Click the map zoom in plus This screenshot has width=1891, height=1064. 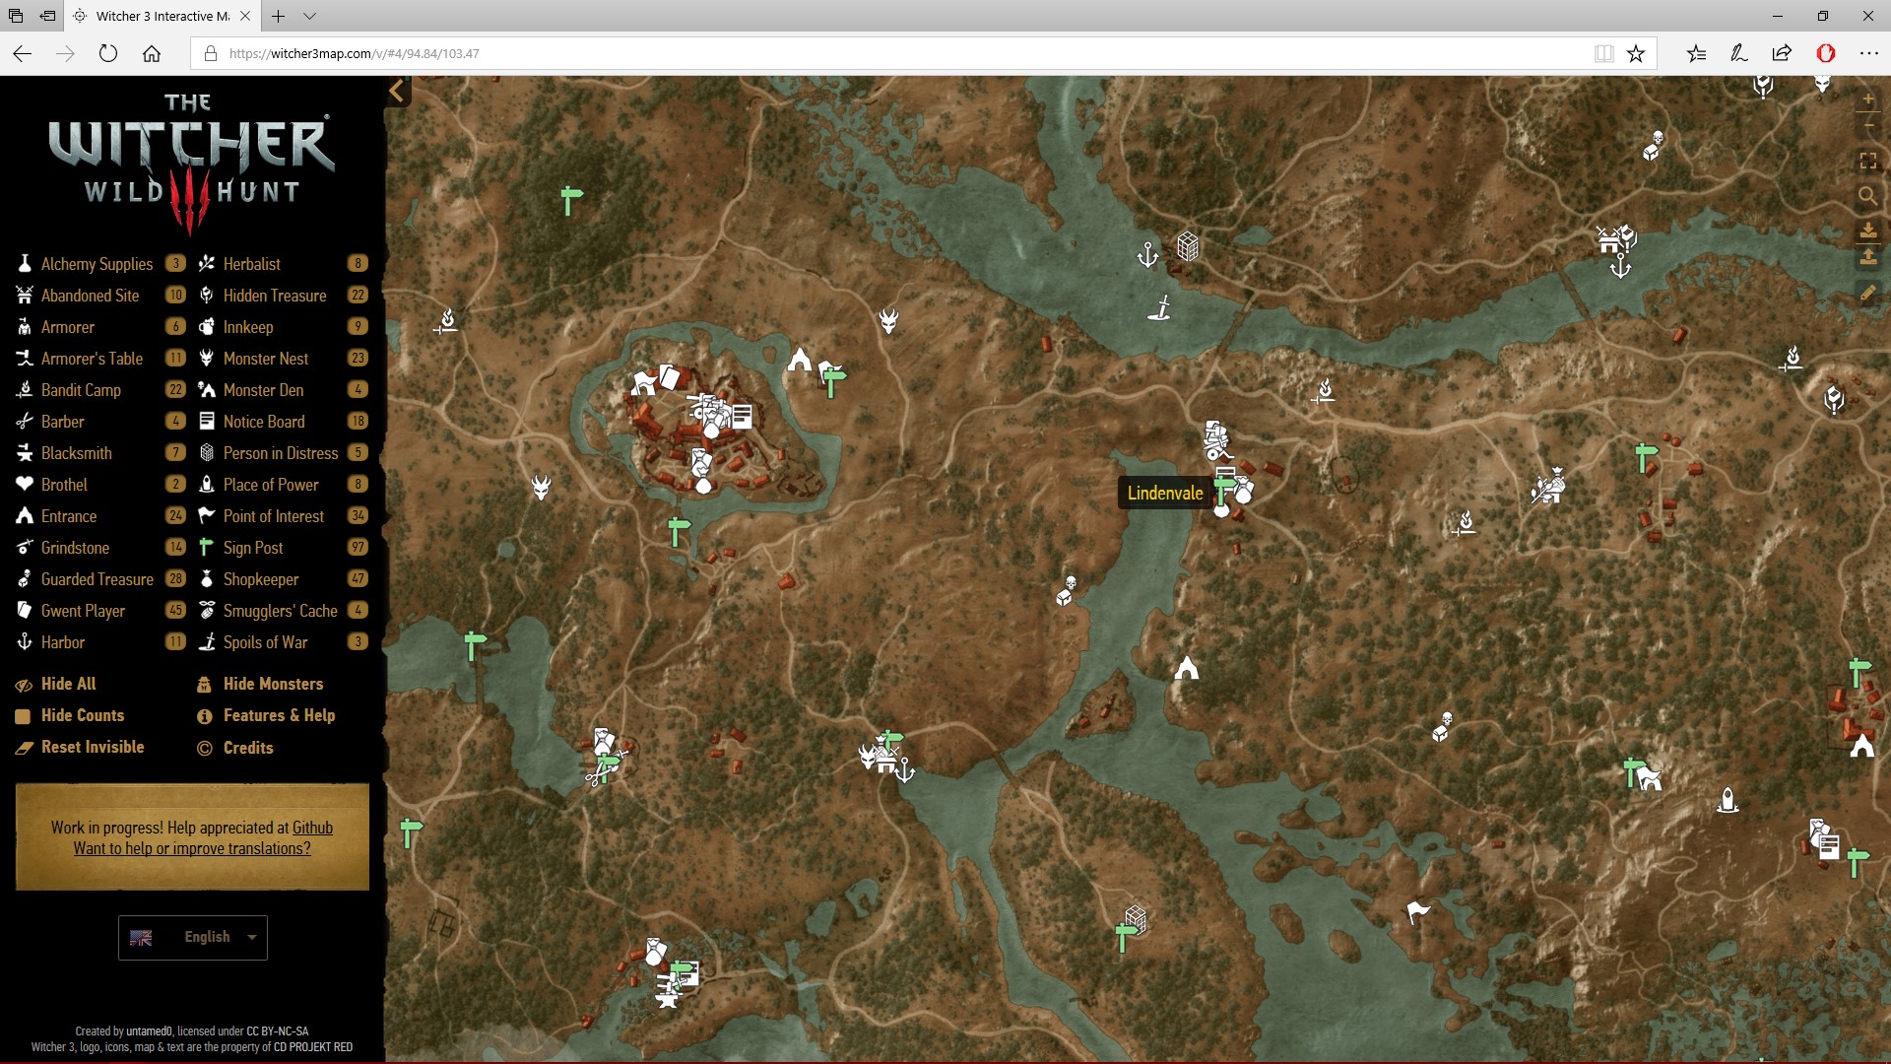(x=1867, y=99)
